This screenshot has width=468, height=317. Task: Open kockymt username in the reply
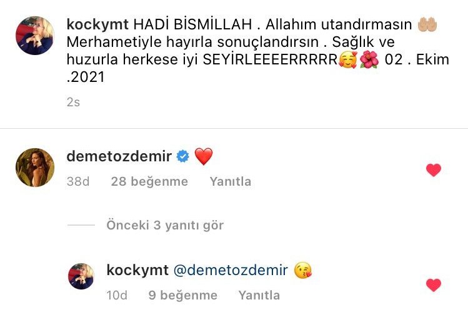(137, 270)
